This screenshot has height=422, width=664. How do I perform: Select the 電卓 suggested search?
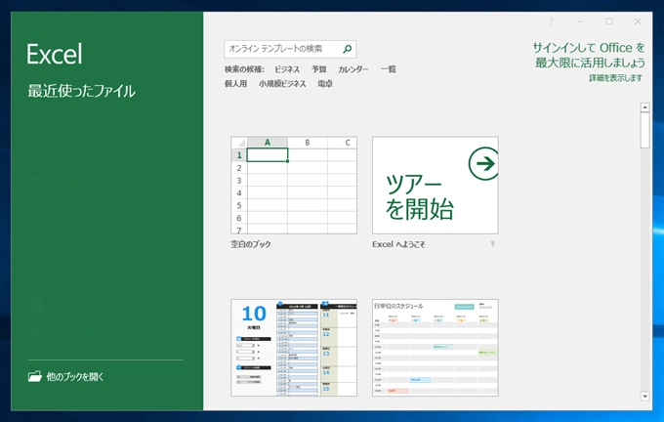coord(325,84)
